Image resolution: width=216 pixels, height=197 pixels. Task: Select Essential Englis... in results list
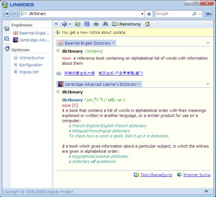[x=31, y=33]
